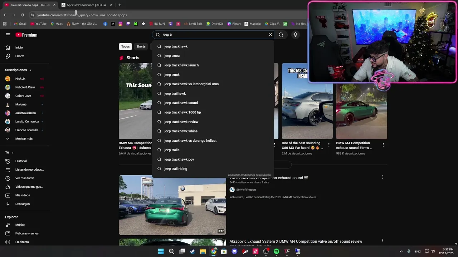Reload the page with the refresh button
This screenshot has height=257, width=458.
[22, 15]
